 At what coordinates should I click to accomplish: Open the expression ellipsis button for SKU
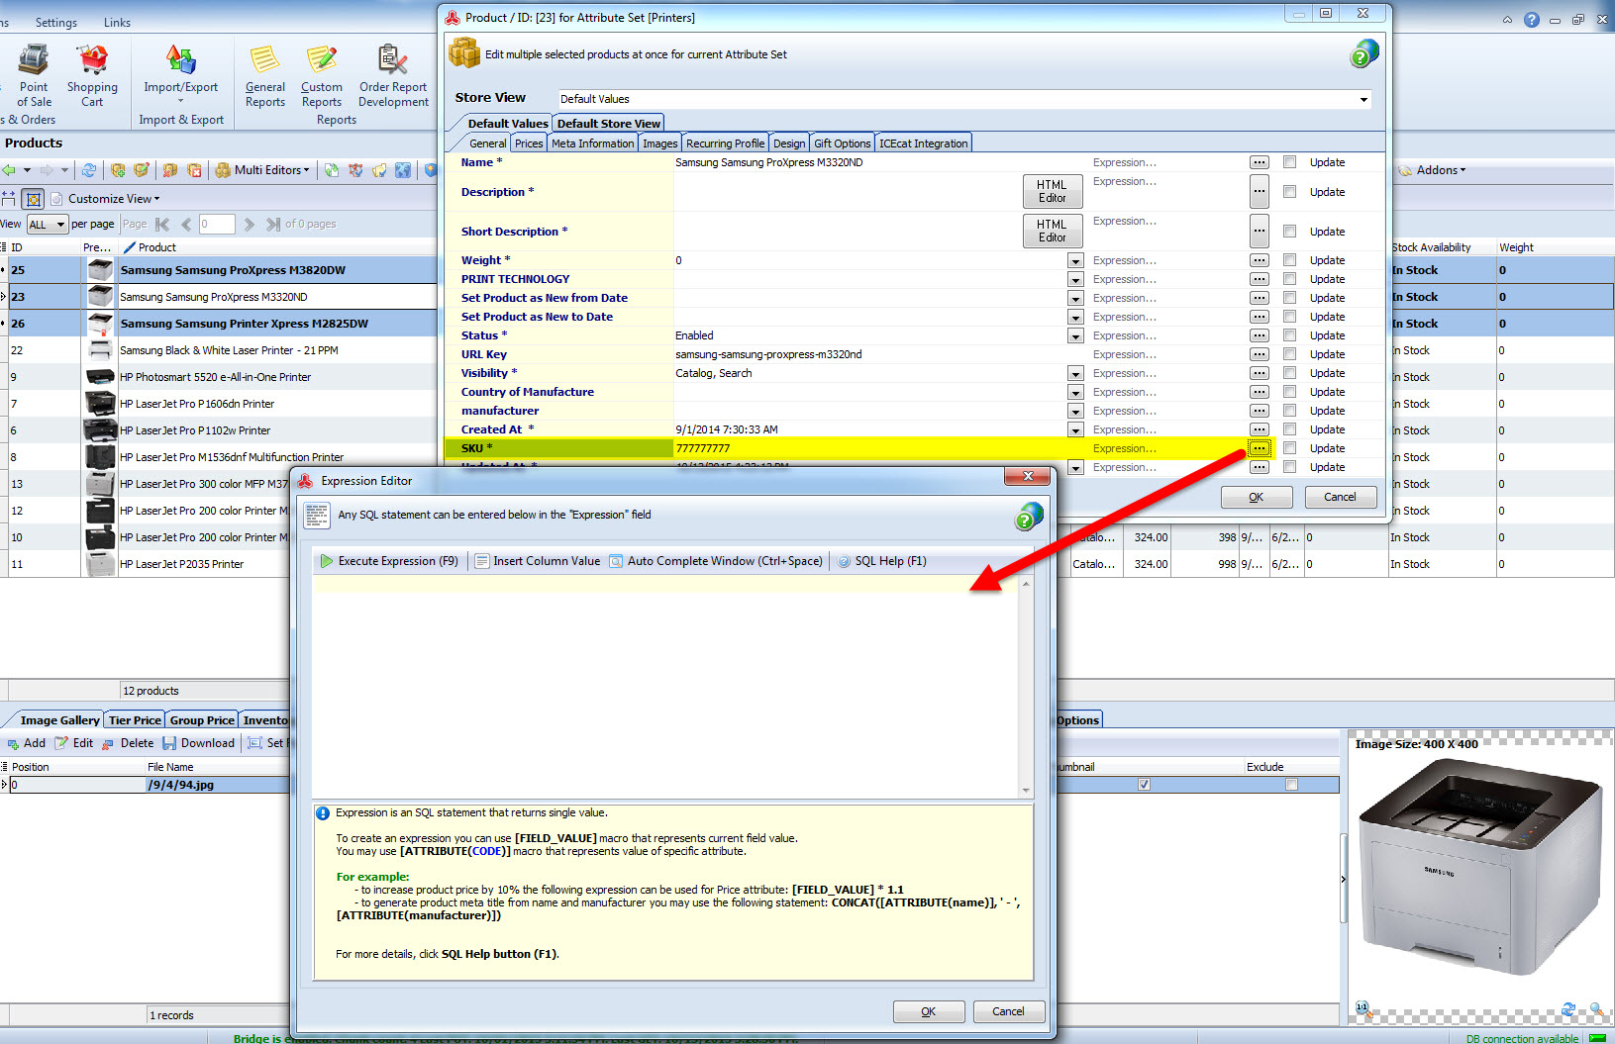pos(1259,448)
